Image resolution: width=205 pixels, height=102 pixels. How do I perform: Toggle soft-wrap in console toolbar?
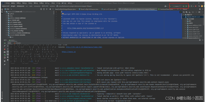[x=8, y=52]
